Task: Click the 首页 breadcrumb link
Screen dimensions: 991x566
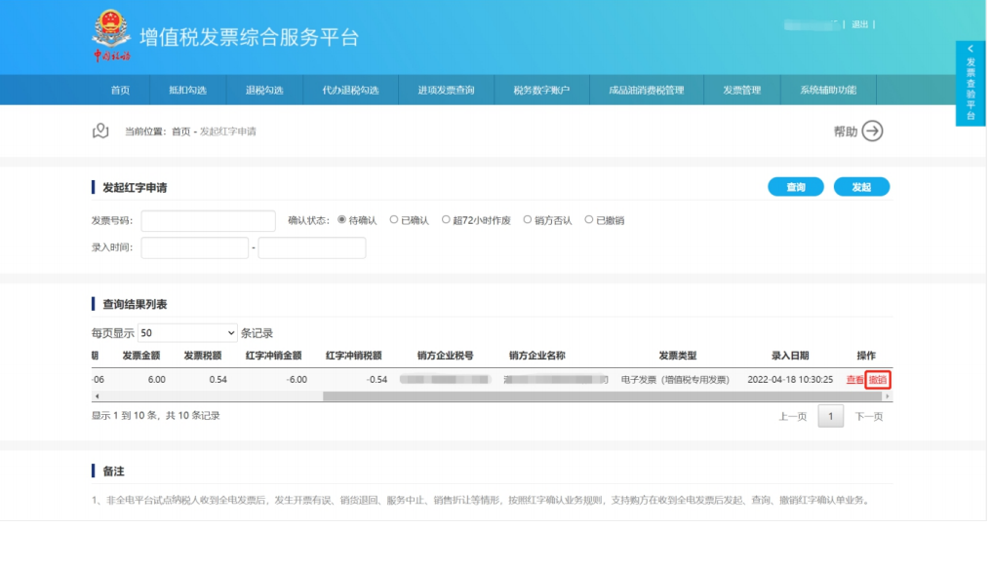Action: (x=180, y=132)
